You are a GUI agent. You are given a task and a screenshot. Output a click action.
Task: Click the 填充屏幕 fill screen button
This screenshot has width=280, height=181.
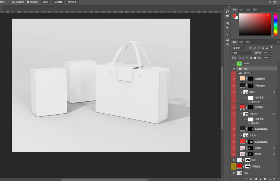point(72,2)
